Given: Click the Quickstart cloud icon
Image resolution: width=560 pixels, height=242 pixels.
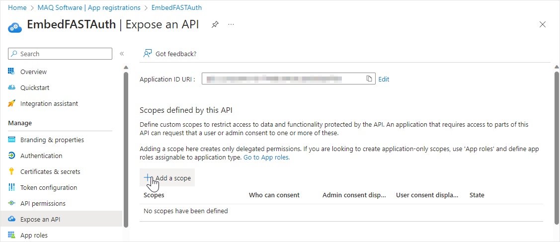Looking at the screenshot, I should click(x=12, y=87).
